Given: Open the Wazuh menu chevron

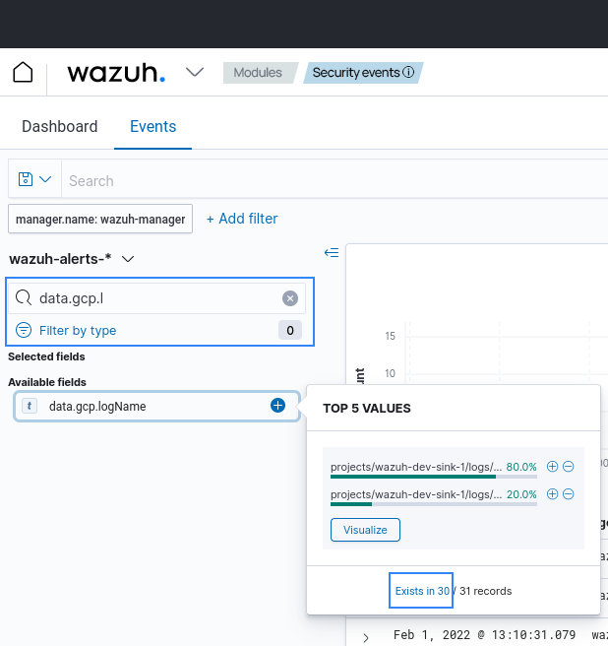Looking at the screenshot, I should (x=195, y=73).
